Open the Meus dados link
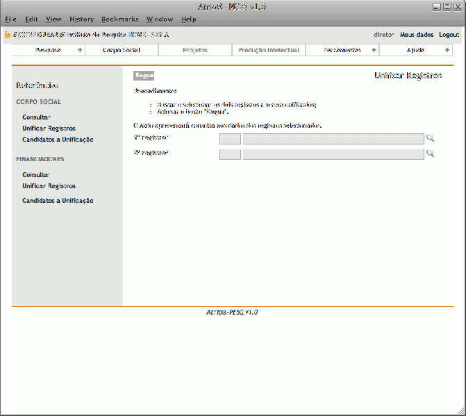Image resolution: width=466 pixels, height=416 pixels. [x=417, y=35]
